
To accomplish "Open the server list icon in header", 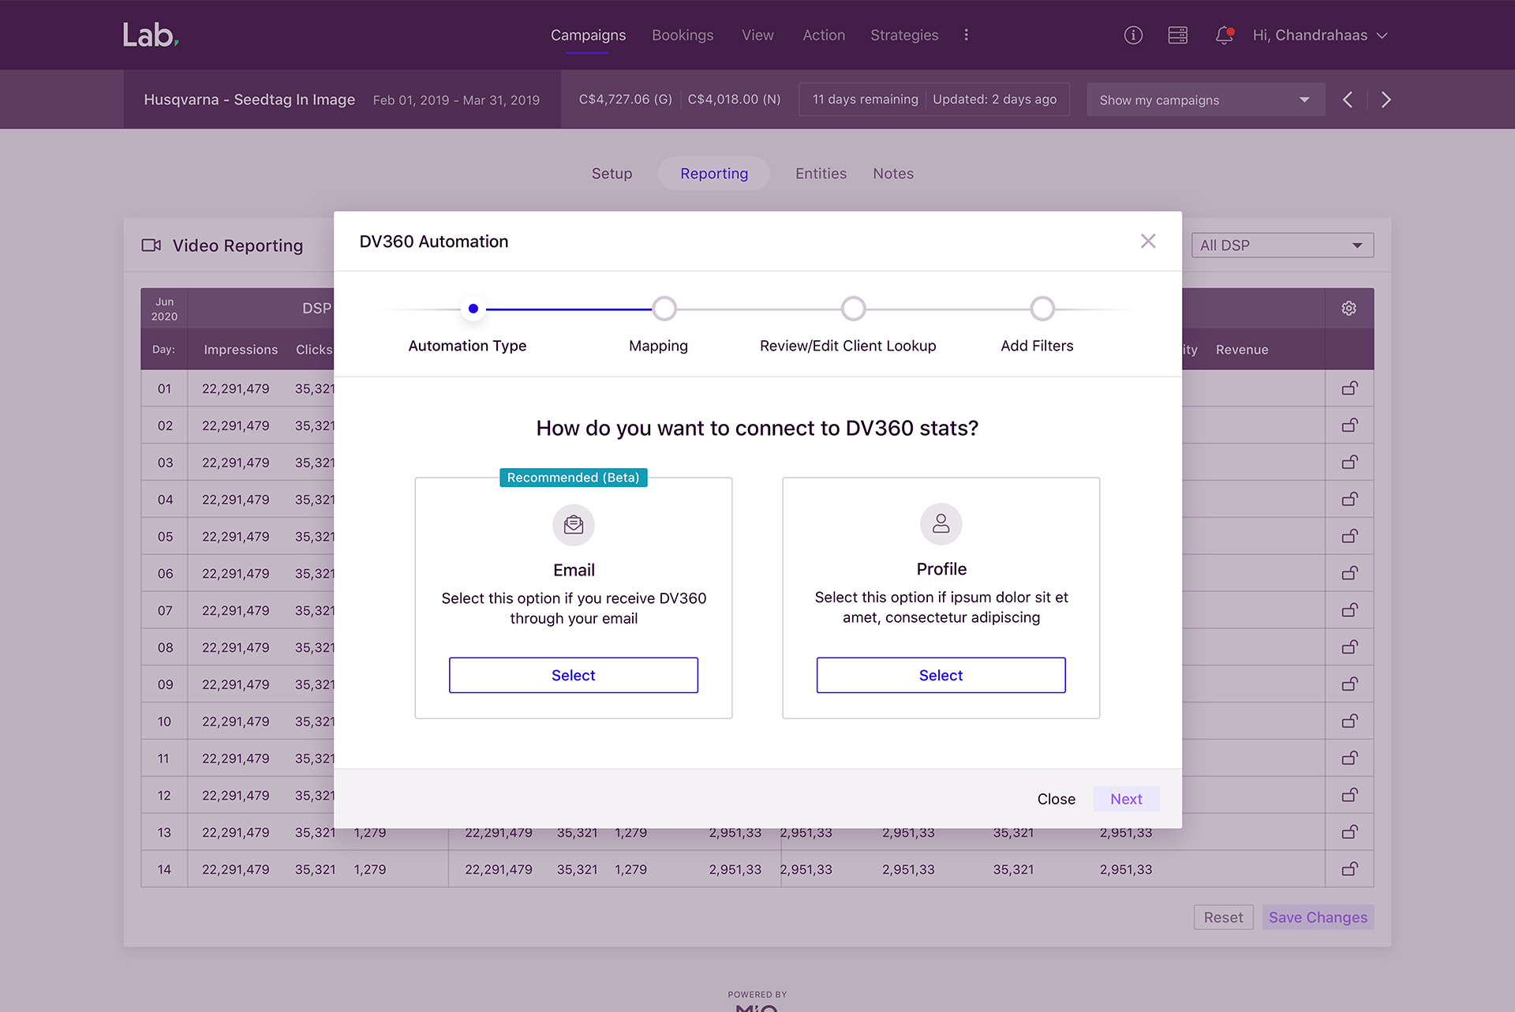I will 1177,36.
